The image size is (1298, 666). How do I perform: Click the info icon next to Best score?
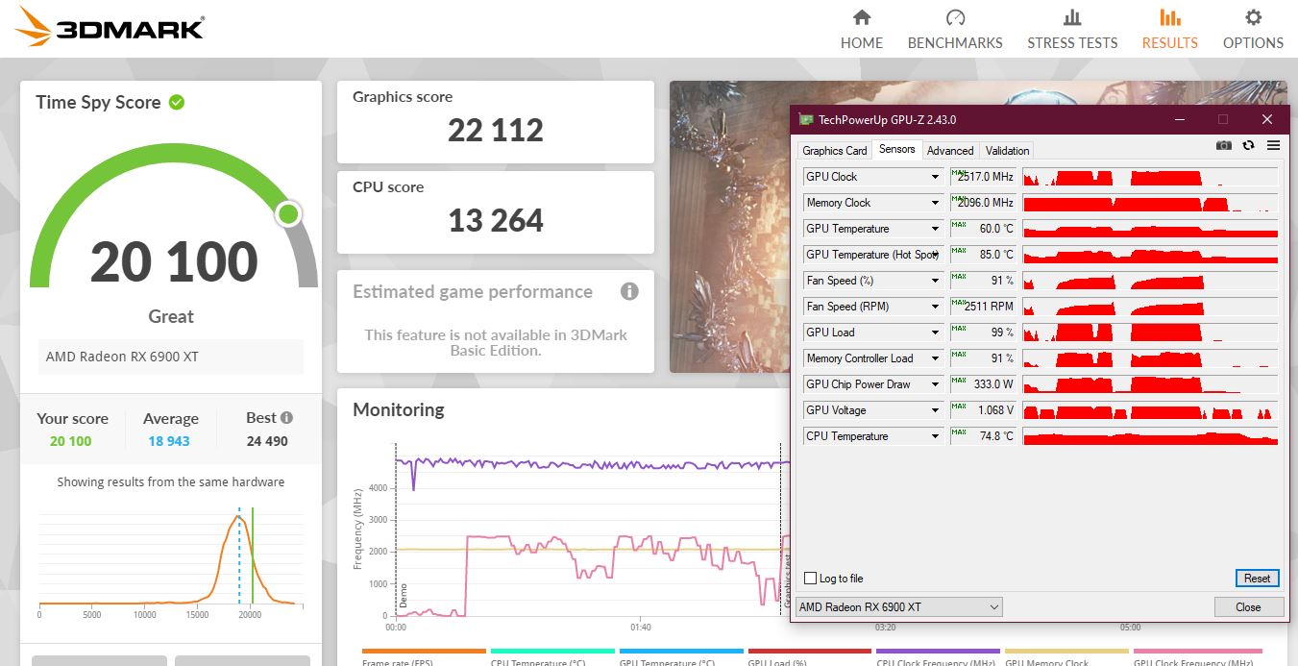point(286,418)
